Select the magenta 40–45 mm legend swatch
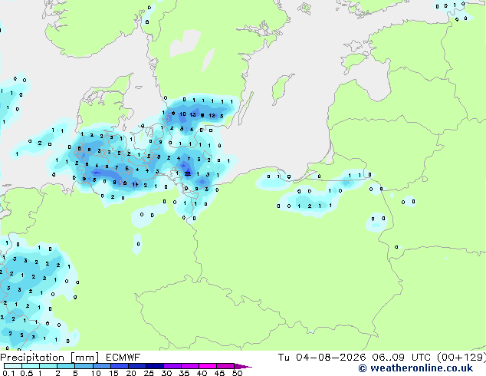 [208, 366]
